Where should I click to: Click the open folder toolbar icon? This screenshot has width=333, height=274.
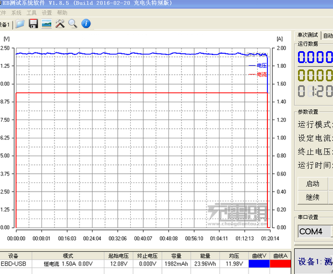click(x=20, y=24)
